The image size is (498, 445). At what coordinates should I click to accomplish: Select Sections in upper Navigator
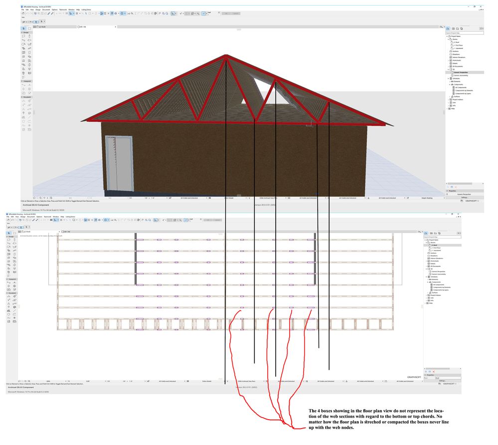(456, 51)
